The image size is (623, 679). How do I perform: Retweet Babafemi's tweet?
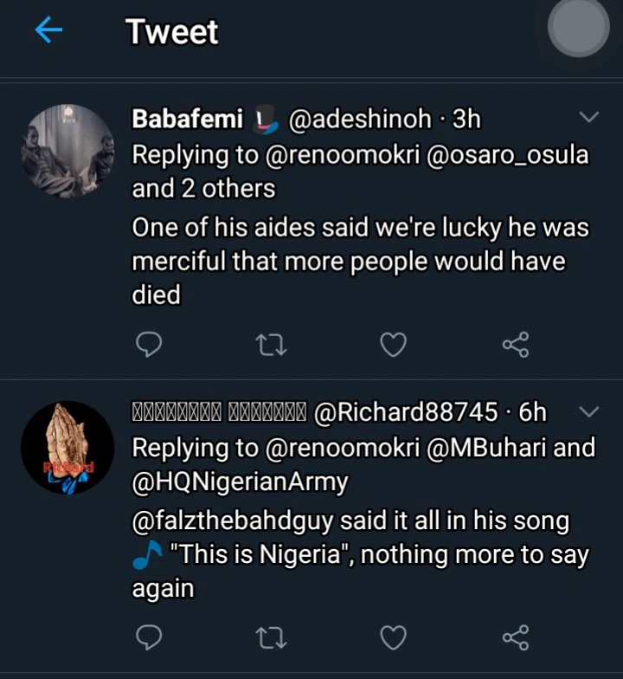272,346
